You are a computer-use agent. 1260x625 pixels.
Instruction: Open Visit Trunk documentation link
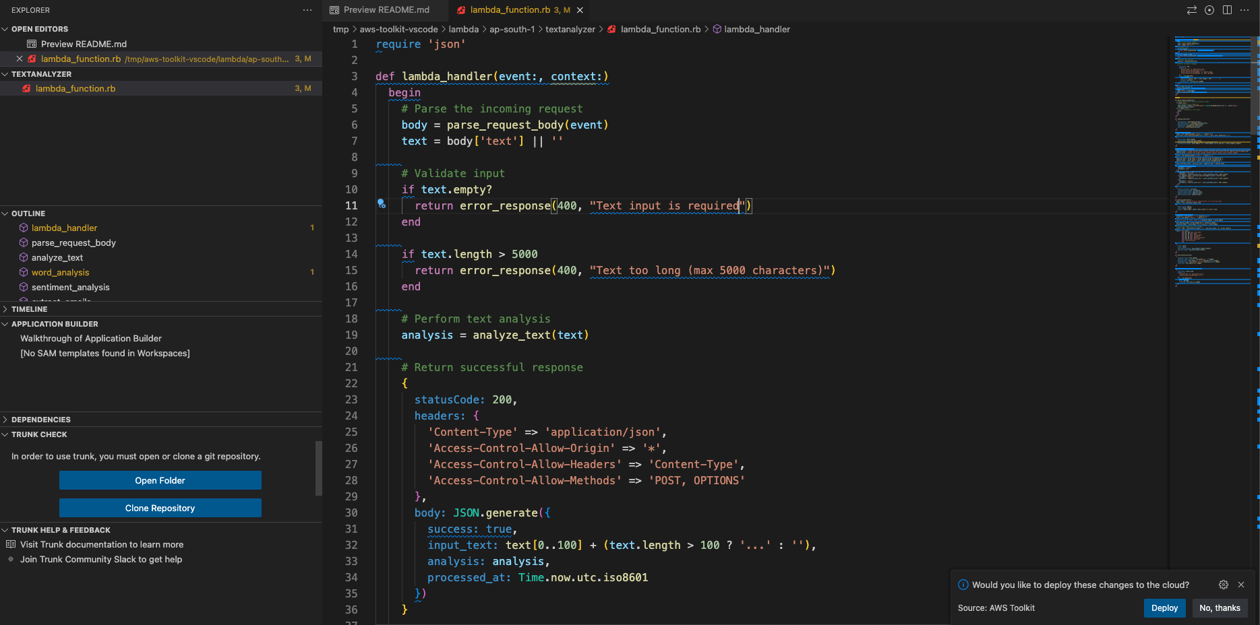102,544
